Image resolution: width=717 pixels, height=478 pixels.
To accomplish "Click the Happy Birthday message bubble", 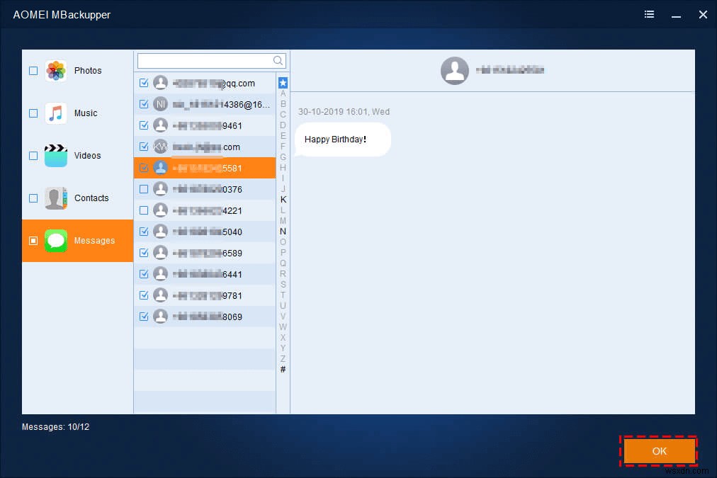I will pos(342,140).
